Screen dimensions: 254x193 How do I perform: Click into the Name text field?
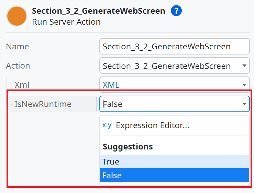[x=174, y=47]
